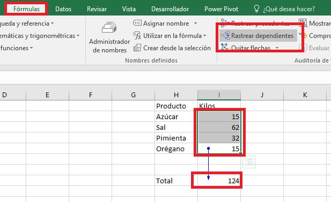Expand Matemáticas y trigonométricas dropdown
331x202 pixels.
click(x=78, y=36)
